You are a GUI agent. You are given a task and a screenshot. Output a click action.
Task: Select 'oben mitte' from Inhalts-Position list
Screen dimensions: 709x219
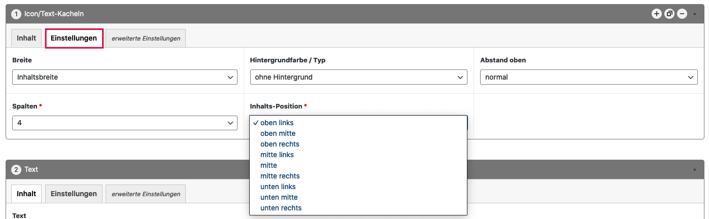coord(278,133)
